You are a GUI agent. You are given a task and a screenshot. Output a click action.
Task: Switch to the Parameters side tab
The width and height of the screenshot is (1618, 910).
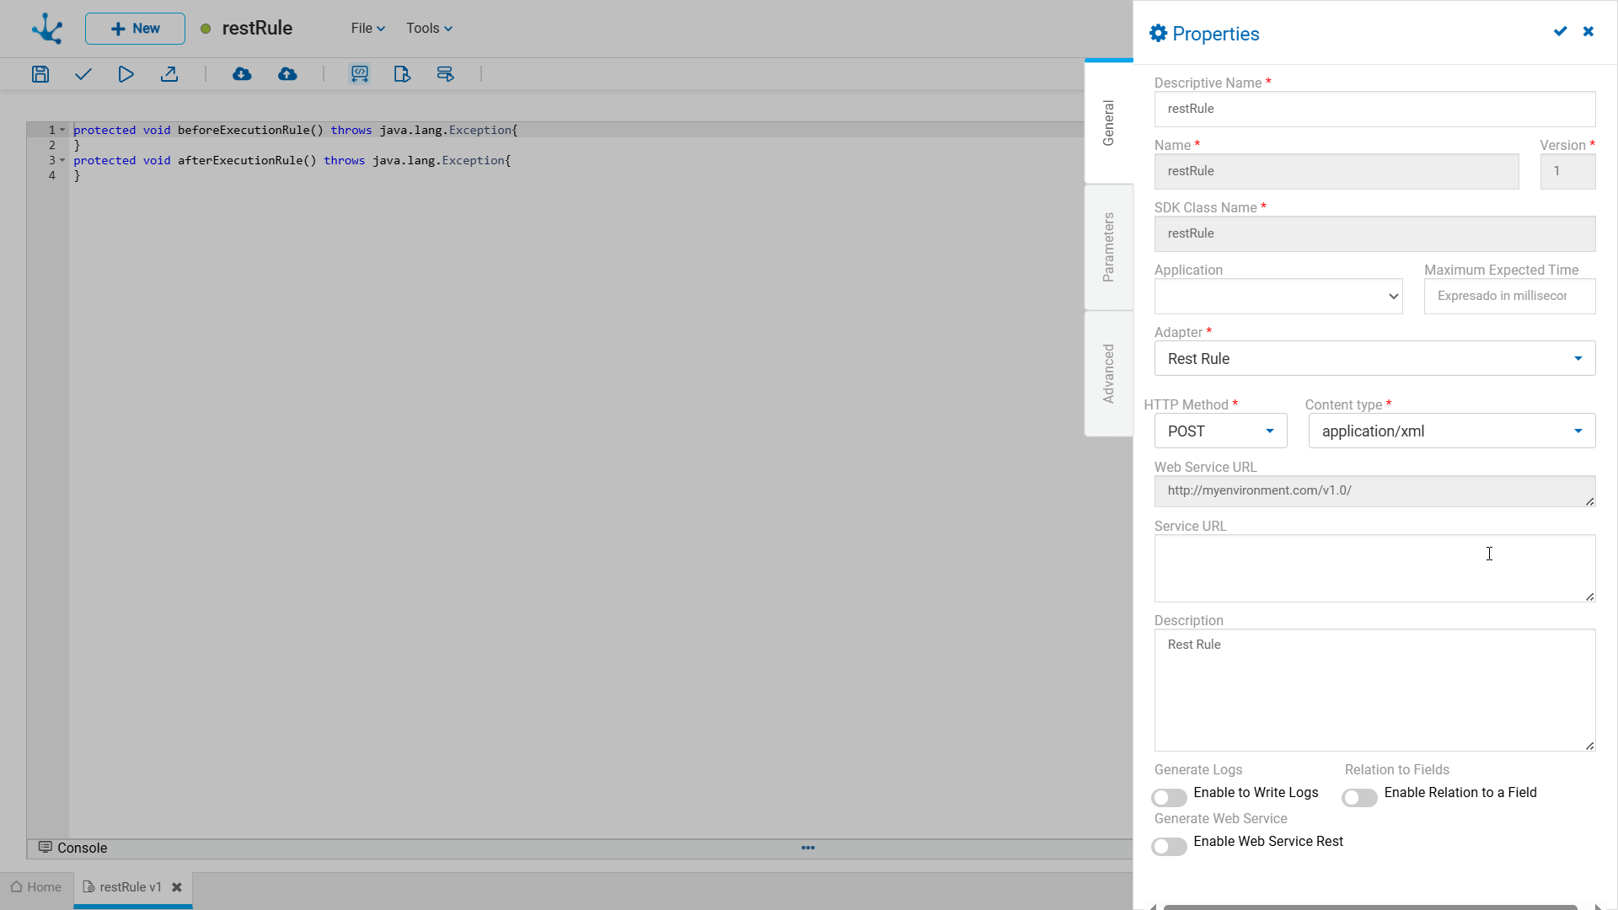tap(1108, 247)
